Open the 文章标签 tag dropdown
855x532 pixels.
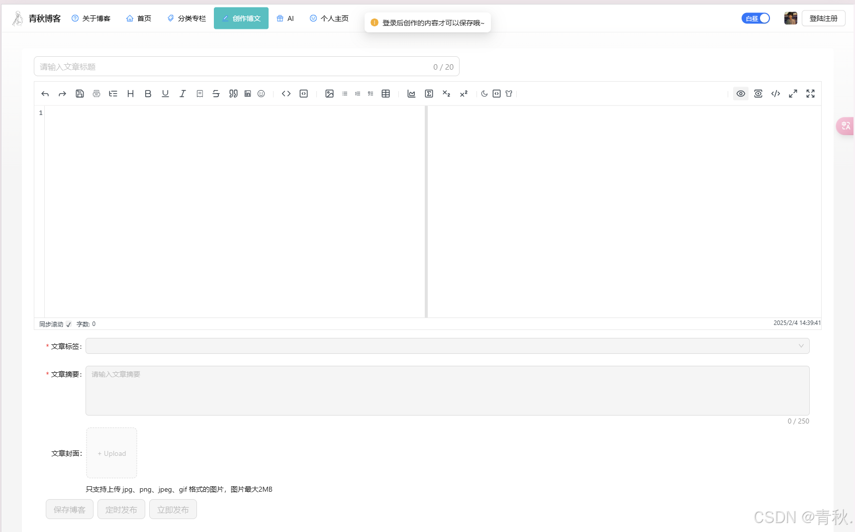(447, 346)
